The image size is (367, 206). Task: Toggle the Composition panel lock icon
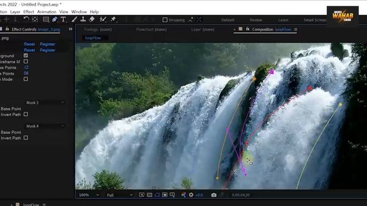248,29
